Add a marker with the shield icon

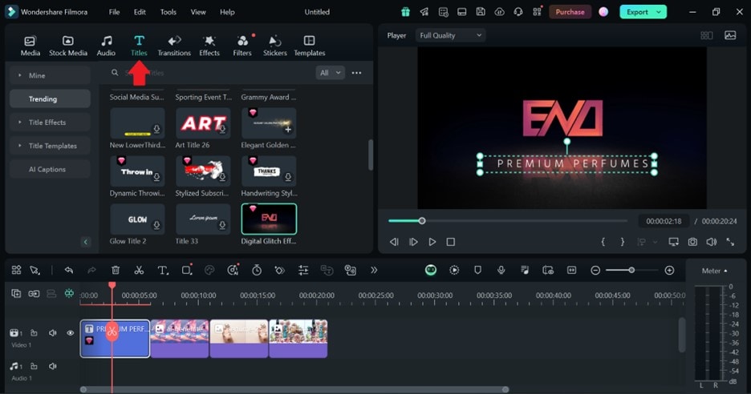(477, 270)
